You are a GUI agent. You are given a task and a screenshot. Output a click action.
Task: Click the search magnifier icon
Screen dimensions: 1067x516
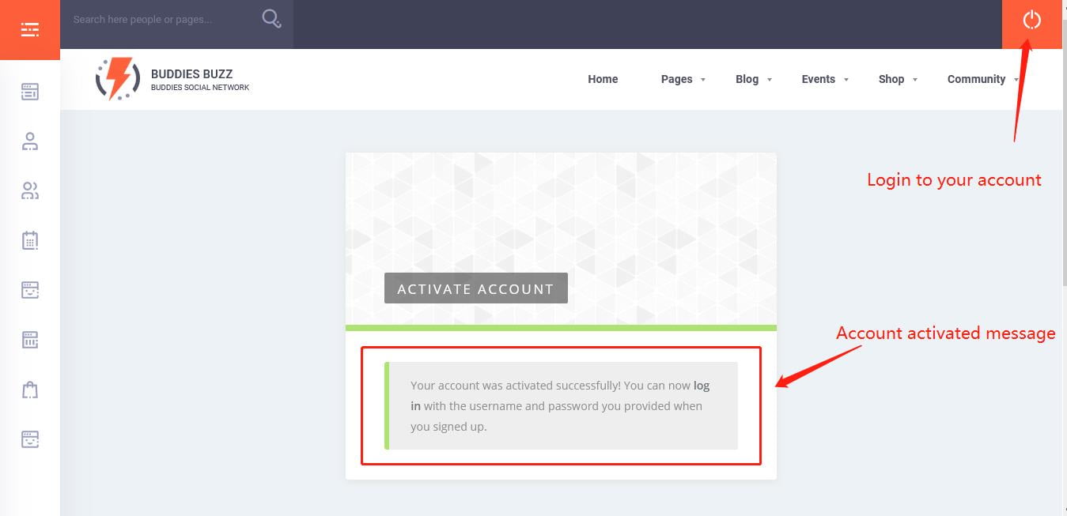[271, 19]
